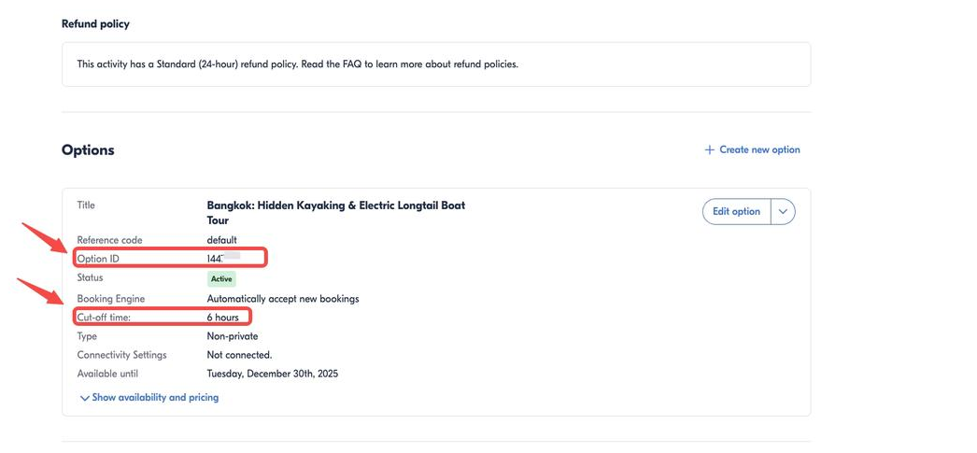Click the '6 hours' cut-off time value
977x453 pixels.
(x=222, y=318)
